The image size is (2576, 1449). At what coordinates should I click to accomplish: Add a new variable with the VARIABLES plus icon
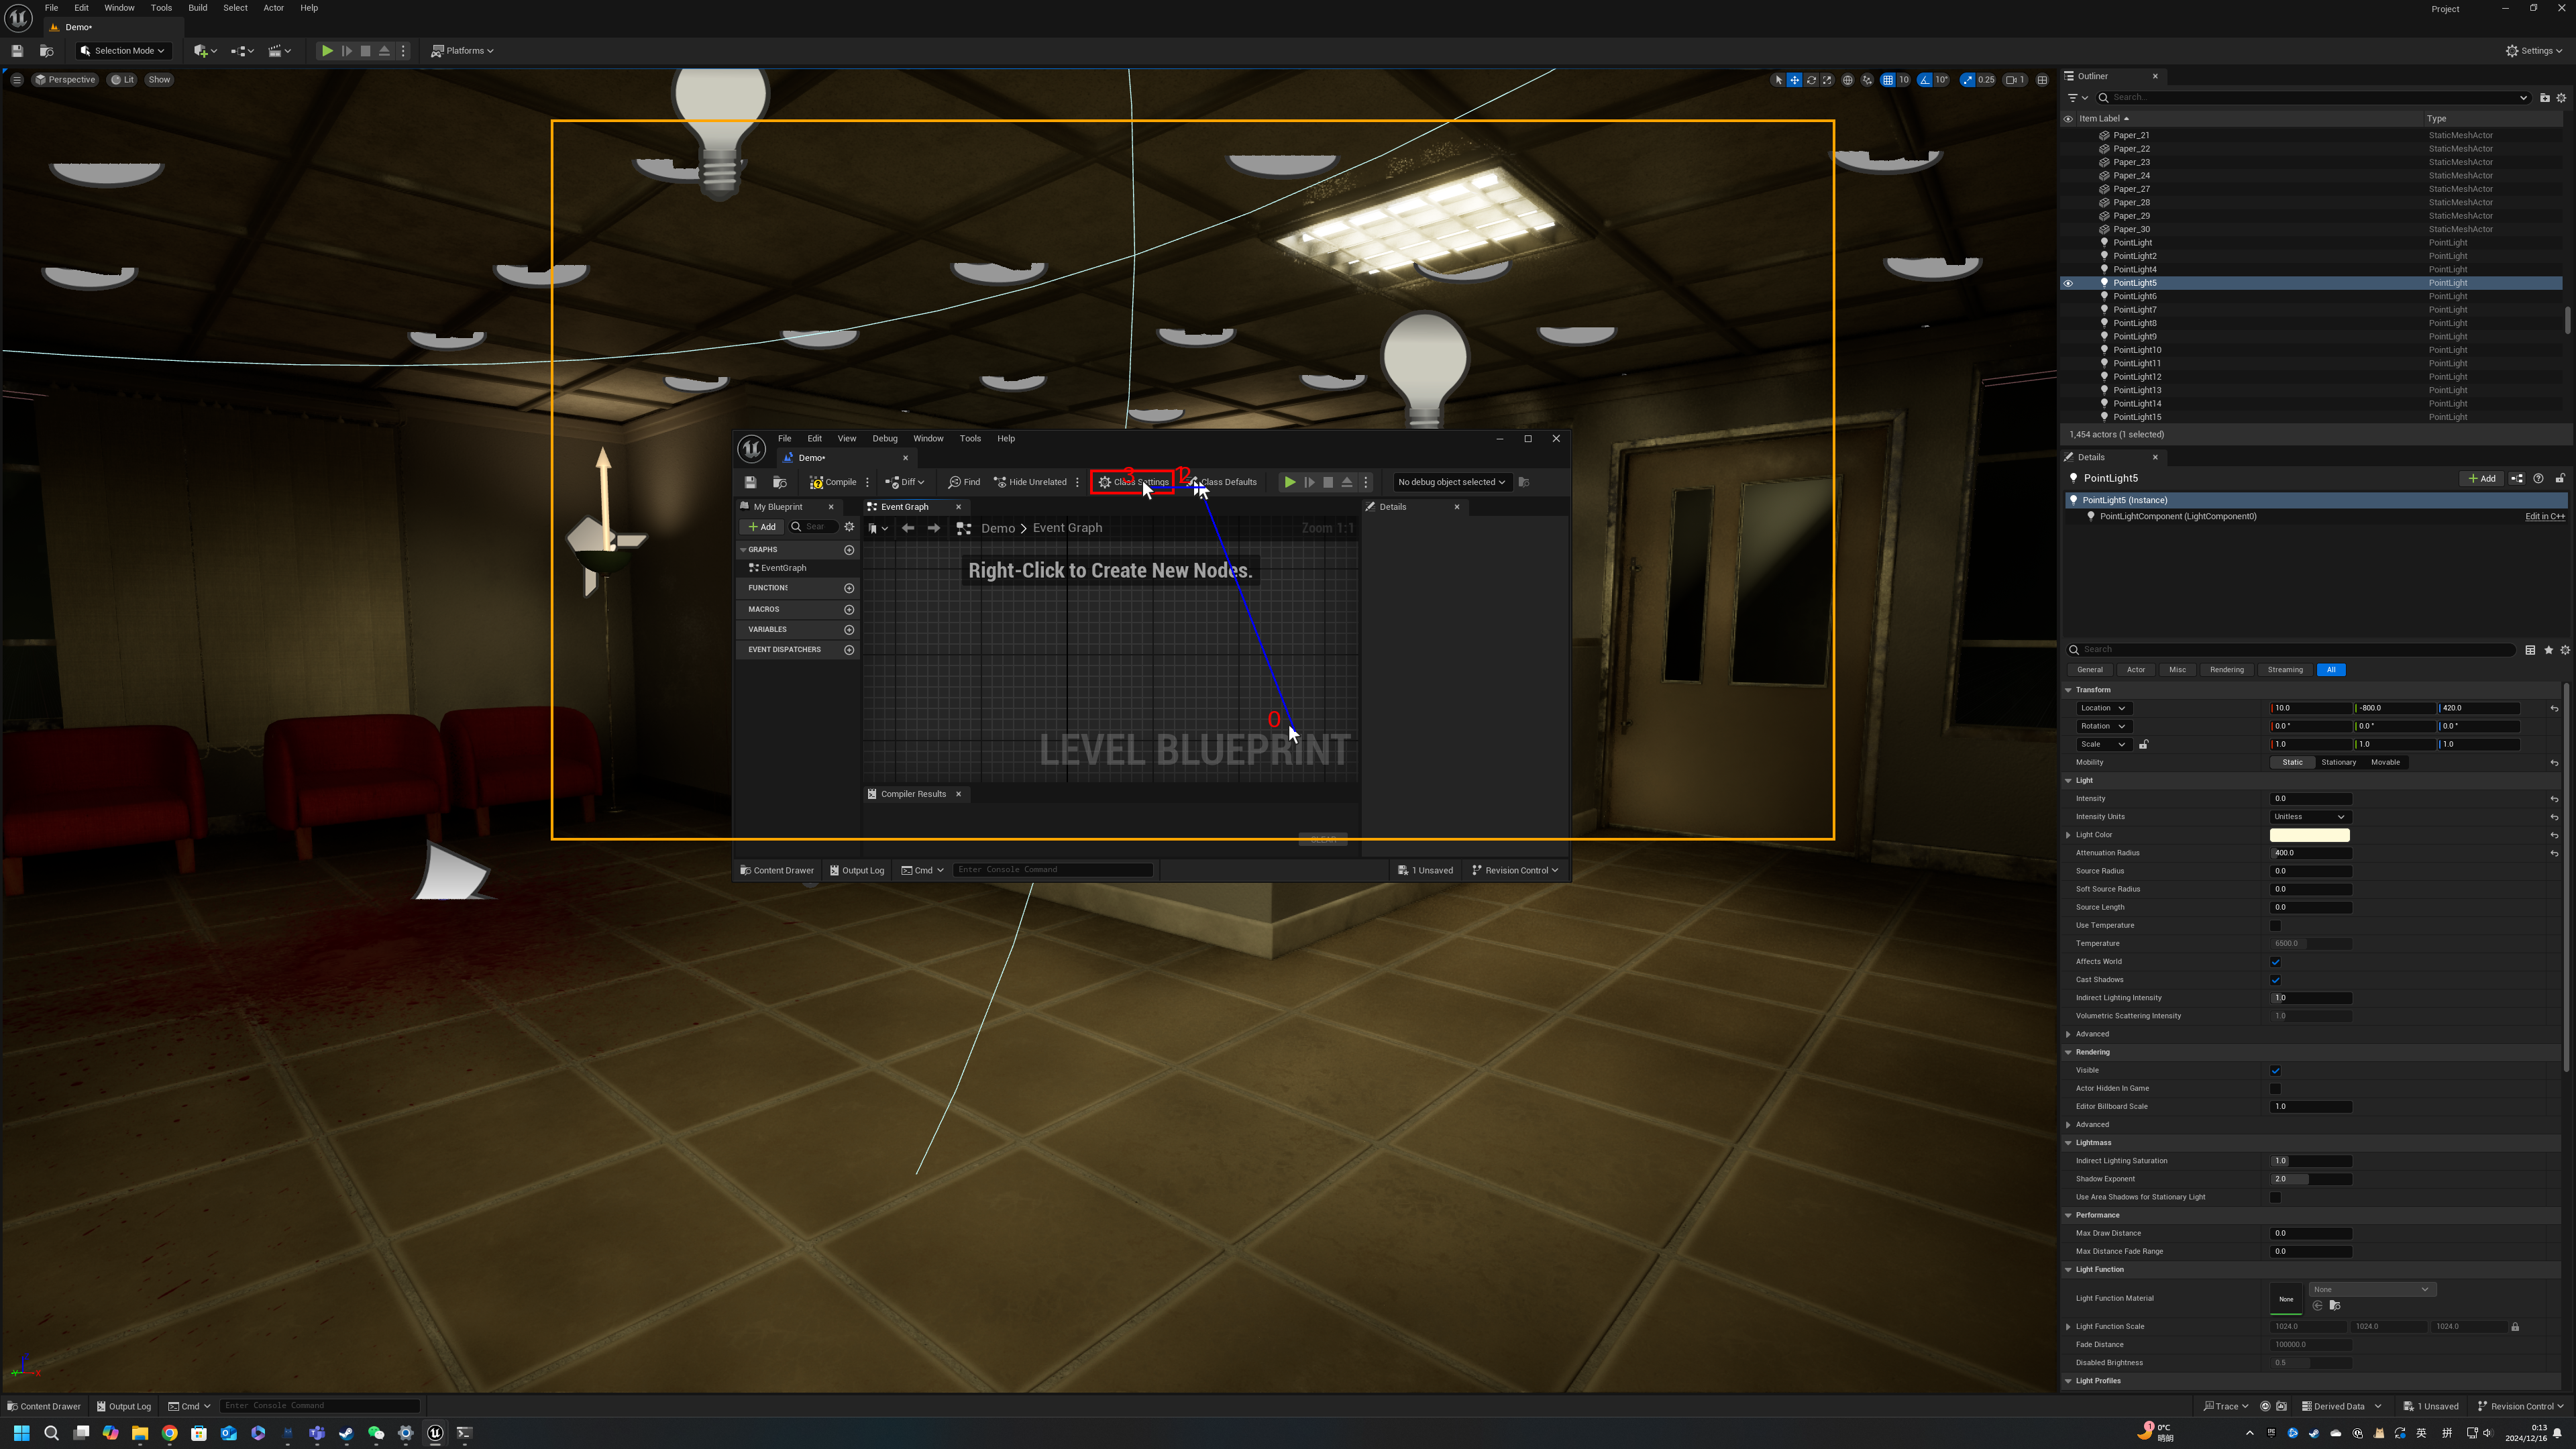[x=849, y=630]
